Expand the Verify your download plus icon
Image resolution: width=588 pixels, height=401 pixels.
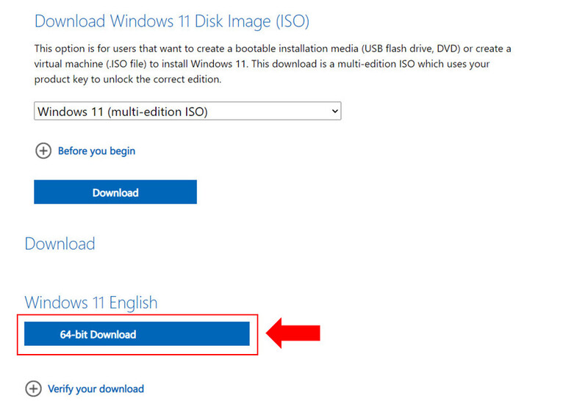(33, 389)
